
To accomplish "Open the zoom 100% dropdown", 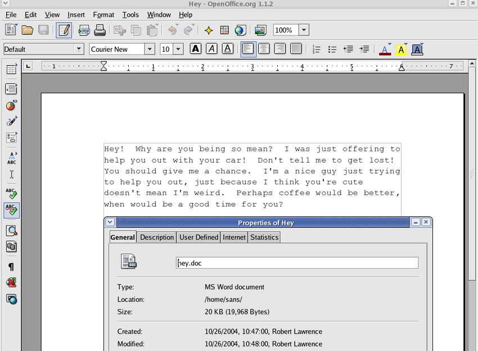I will point(304,30).
